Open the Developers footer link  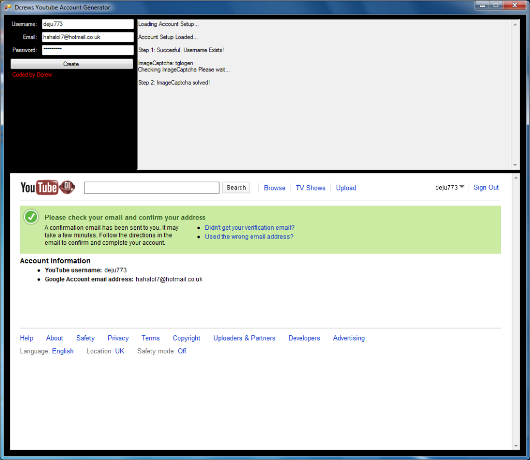click(x=304, y=338)
